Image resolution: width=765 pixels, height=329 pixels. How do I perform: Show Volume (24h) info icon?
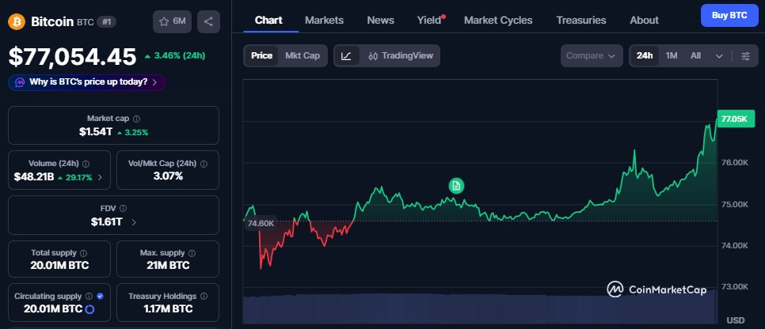pos(86,164)
